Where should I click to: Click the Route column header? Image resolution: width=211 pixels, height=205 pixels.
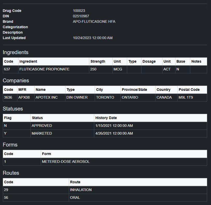coord(75,182)
